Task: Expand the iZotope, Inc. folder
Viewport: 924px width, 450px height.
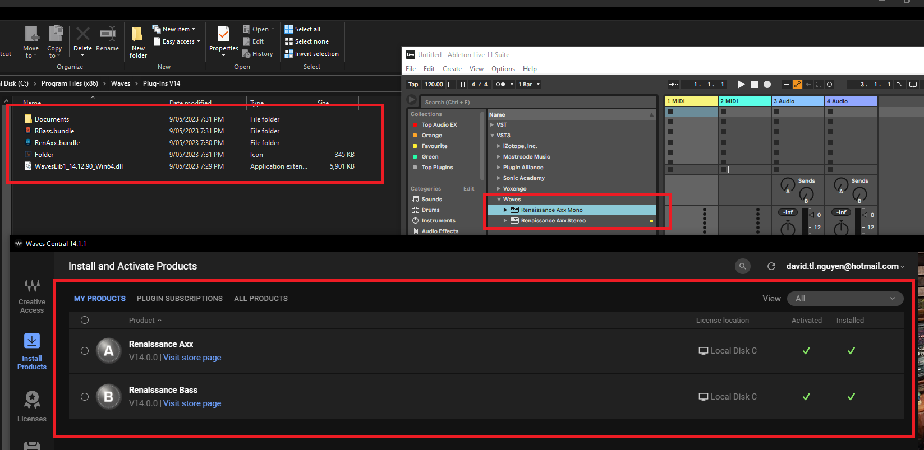Action: click(x=499, y=146)
